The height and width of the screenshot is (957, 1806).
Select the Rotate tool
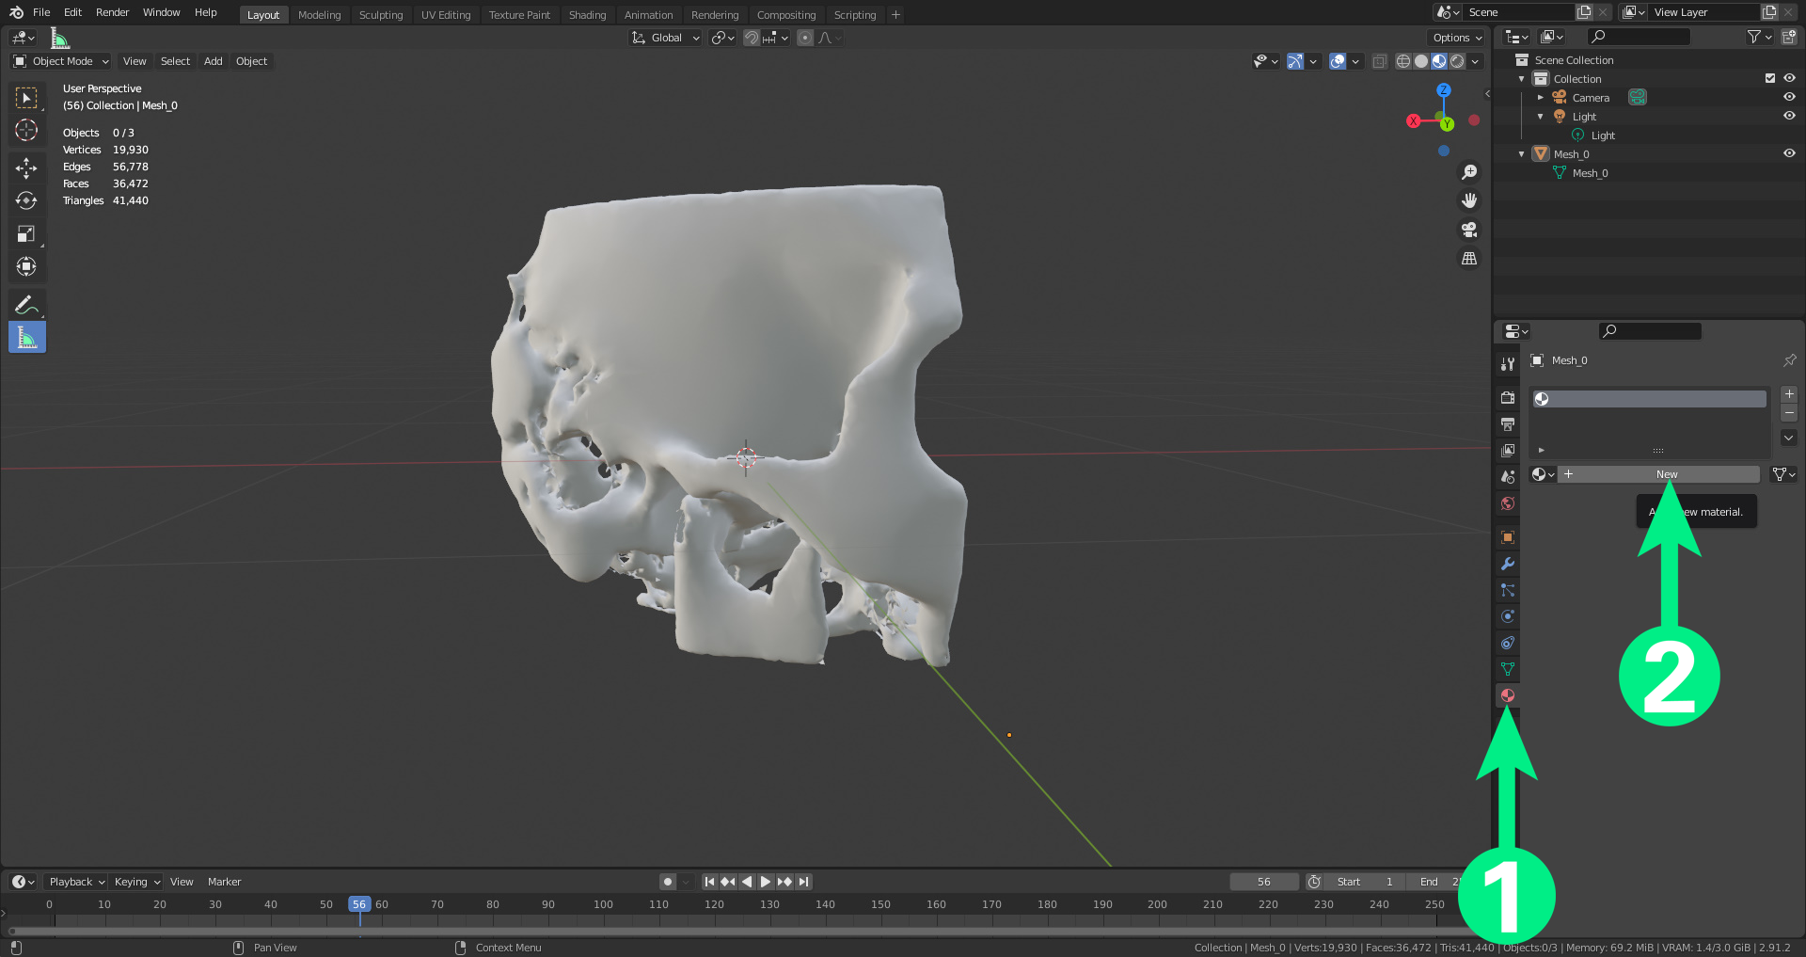(26, 200)
